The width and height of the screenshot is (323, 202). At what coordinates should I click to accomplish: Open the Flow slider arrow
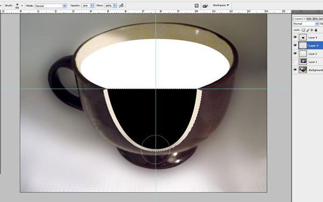click(x=115, y=6)
